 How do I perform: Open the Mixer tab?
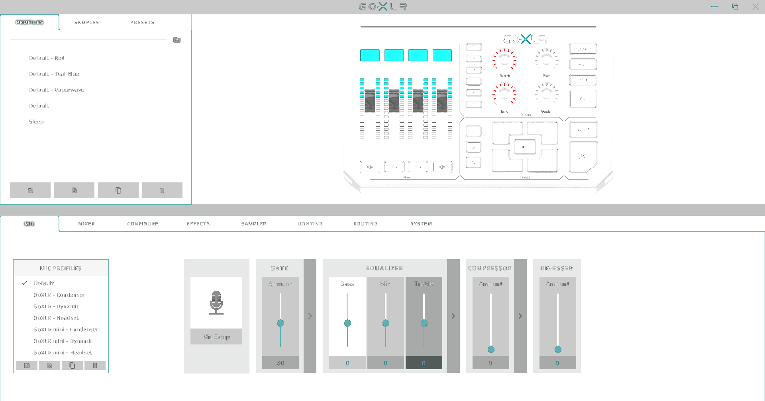pos(86,224)
